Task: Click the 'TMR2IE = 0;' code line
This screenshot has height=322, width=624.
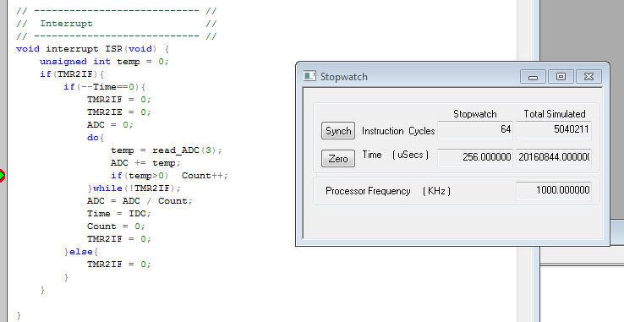Action: [119, 112]
